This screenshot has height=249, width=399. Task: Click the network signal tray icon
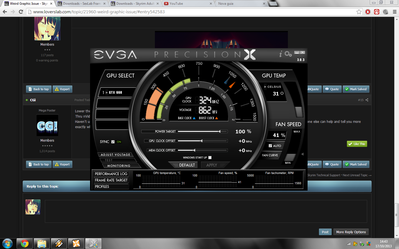pyautogui.click(x=349, y=244)
